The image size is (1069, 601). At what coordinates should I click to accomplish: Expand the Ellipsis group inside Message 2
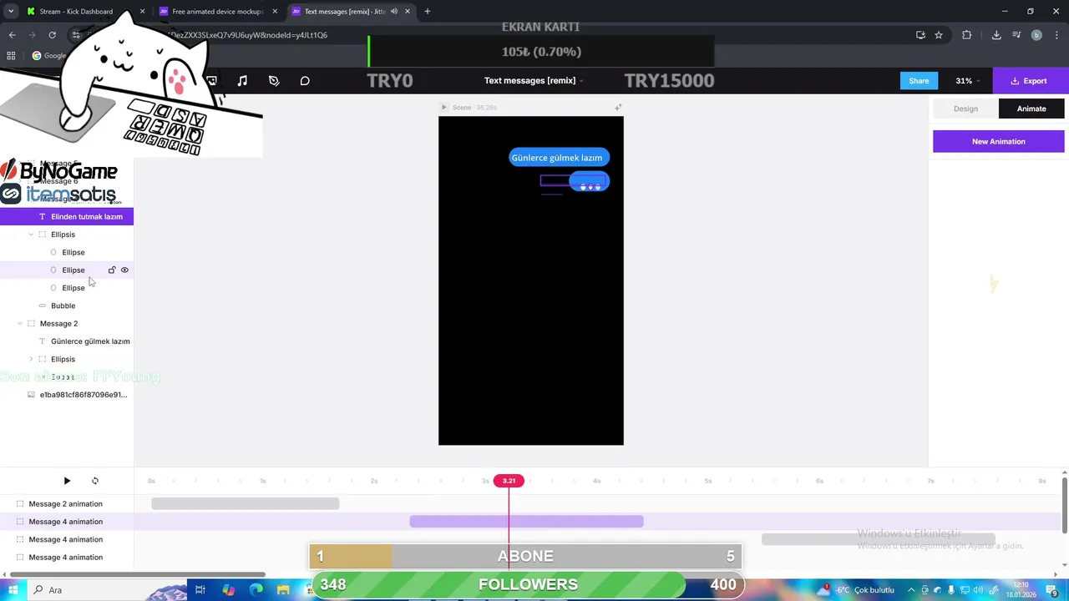pos(31,359)
